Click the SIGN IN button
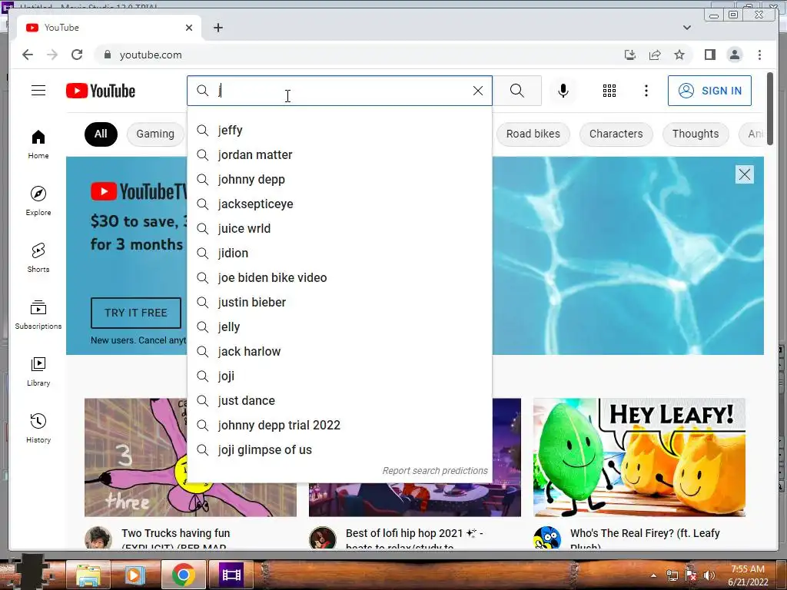 pos(709,91)
